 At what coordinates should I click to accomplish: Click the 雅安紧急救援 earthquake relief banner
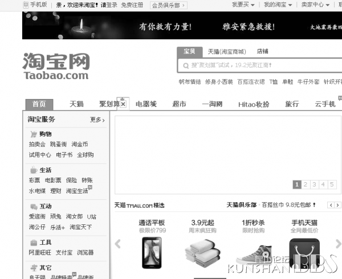pyautogui.click(x=249, y=27)
